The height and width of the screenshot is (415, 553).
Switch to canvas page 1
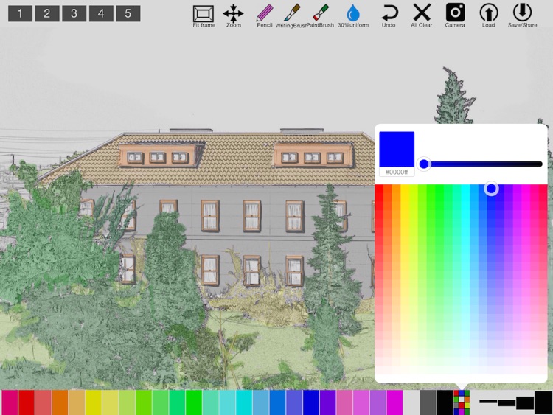tap(20, 13)
